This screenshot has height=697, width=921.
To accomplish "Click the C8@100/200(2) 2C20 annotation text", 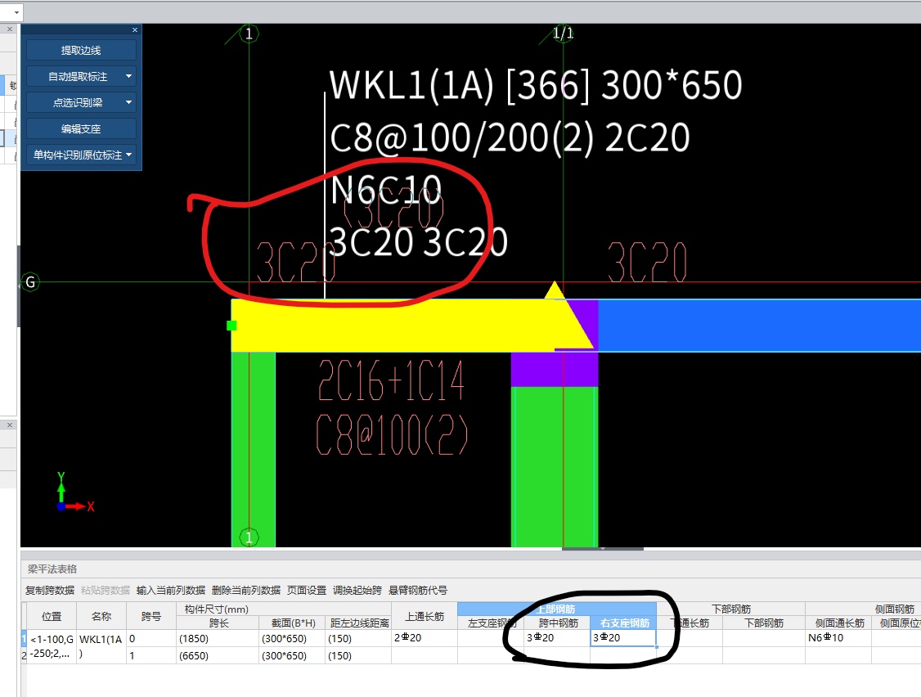I will point(510,138).
